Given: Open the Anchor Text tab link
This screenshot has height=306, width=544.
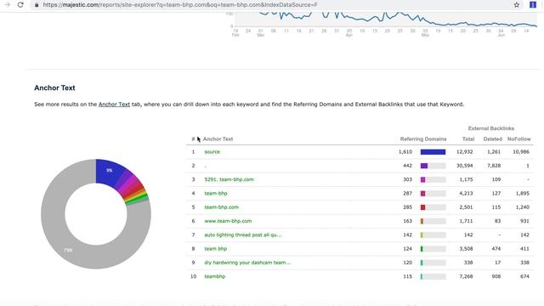Looking at the screenshot, I should point(114,104).
